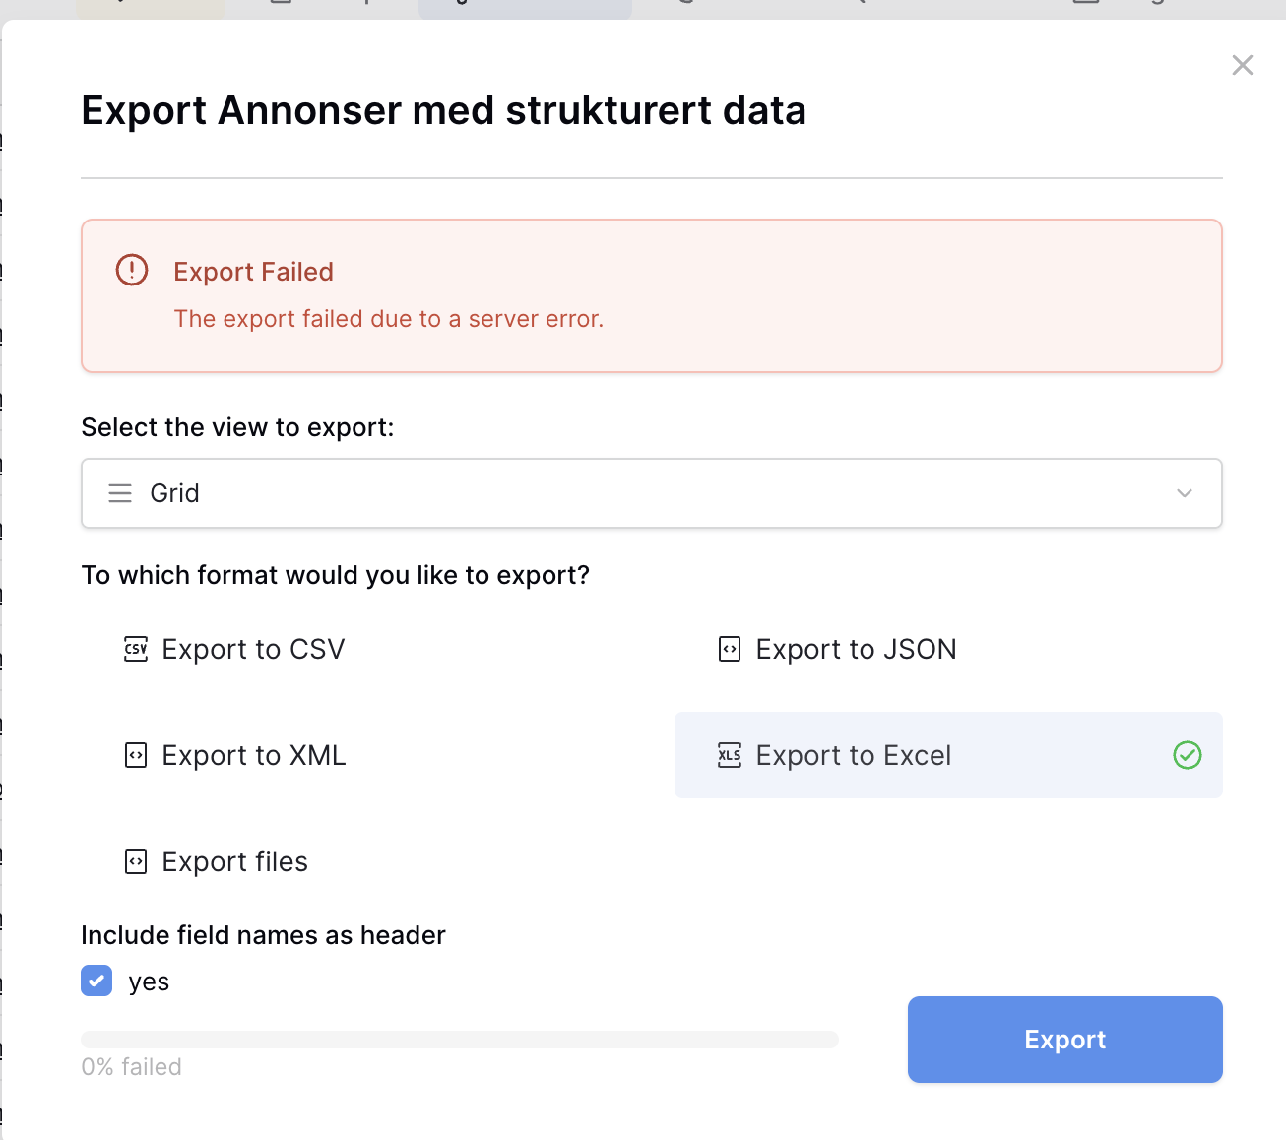Choose the Export files option

click(234, 862)
